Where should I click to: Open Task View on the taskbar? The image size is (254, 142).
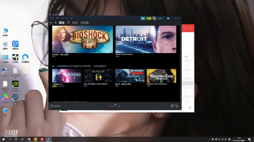[22, 139]
